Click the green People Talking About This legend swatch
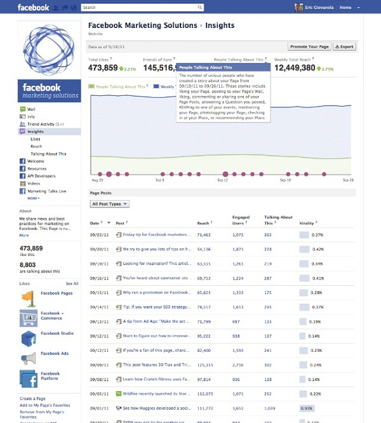 pyautogui.click(x=91, y=86)
